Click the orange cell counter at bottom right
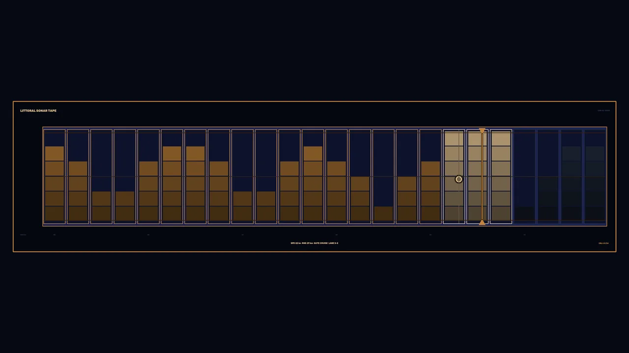 (603, 243)
